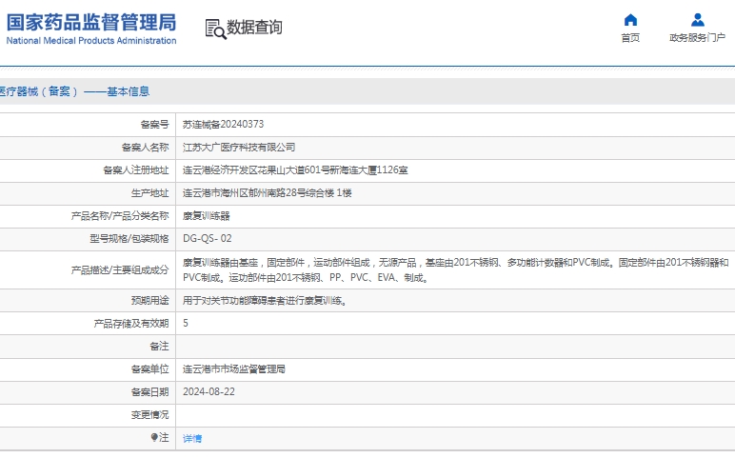Click the 备案人注册地址 label
Image resolution: width=735 pixels, height=458 pixels.
pyautogui.click(x=136, y=170)
